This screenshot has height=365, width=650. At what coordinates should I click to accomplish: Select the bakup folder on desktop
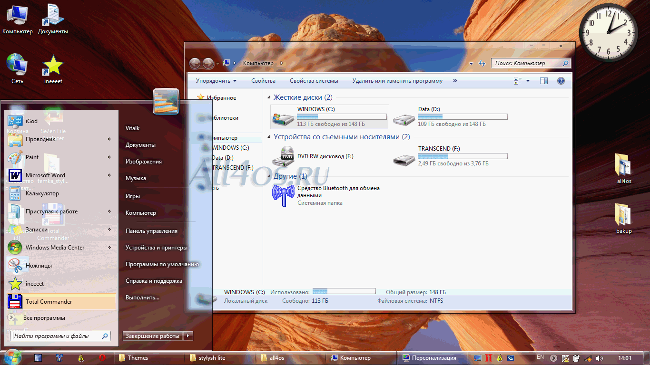pos(624,218)
